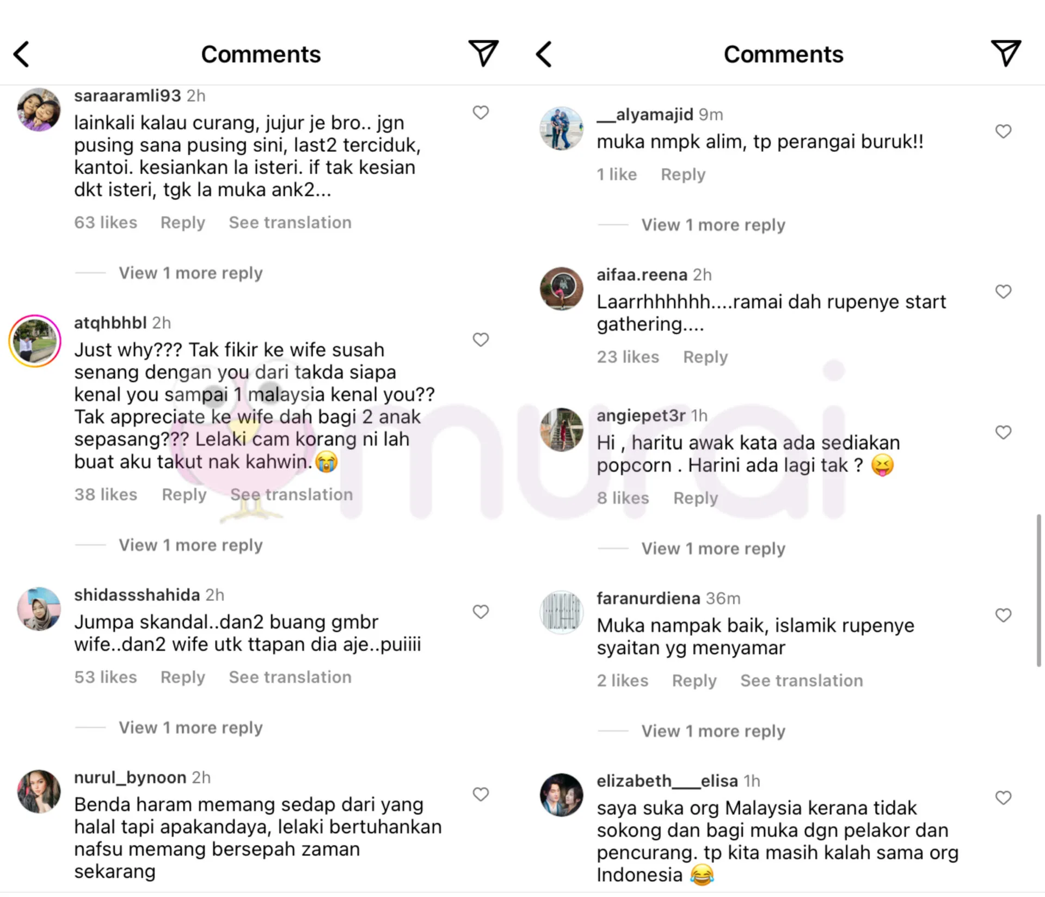Tap the share icon in right Comments header

pyautogui.click(x=1005, y=53)
